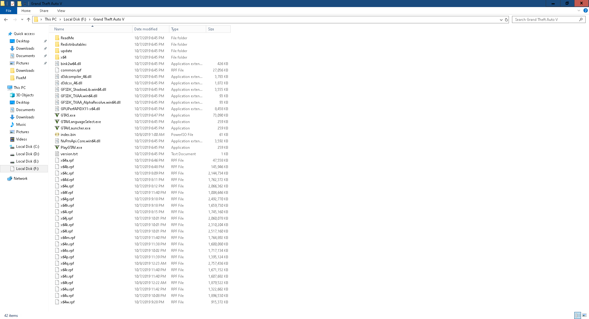589x319 pixels.
Task: Select the GTAVLauncher.exe icon
Action: [x=57, y=128]
